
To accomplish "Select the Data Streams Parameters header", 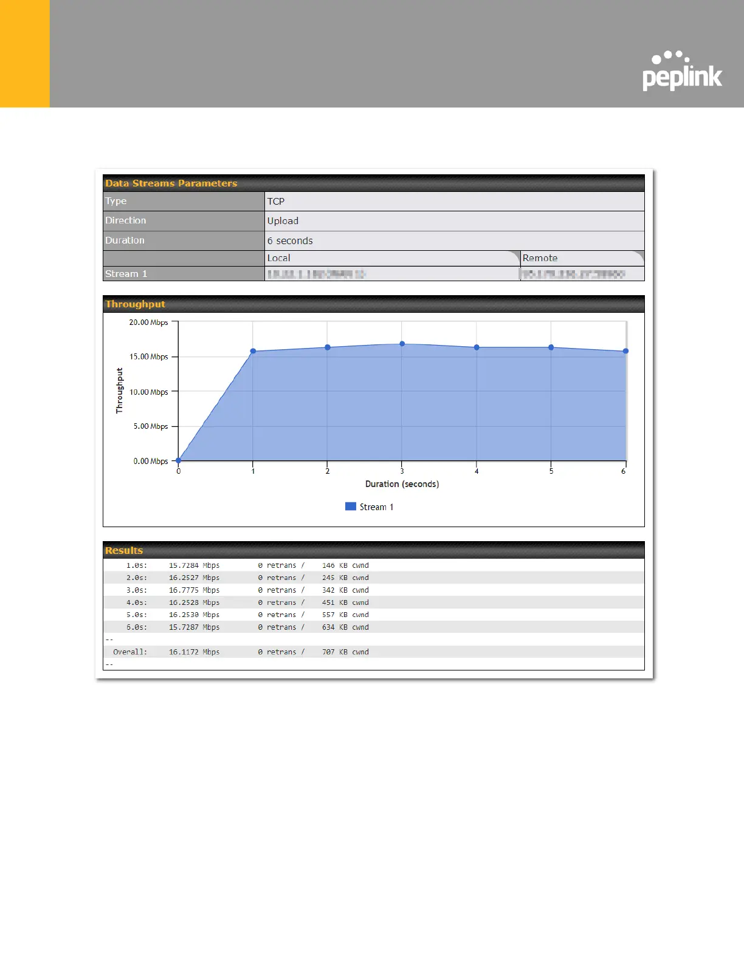I will (374, 183).
